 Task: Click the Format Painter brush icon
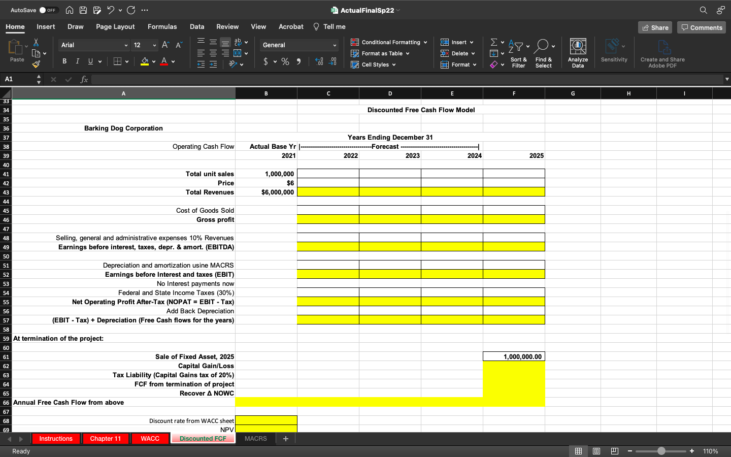coord(36,64)
